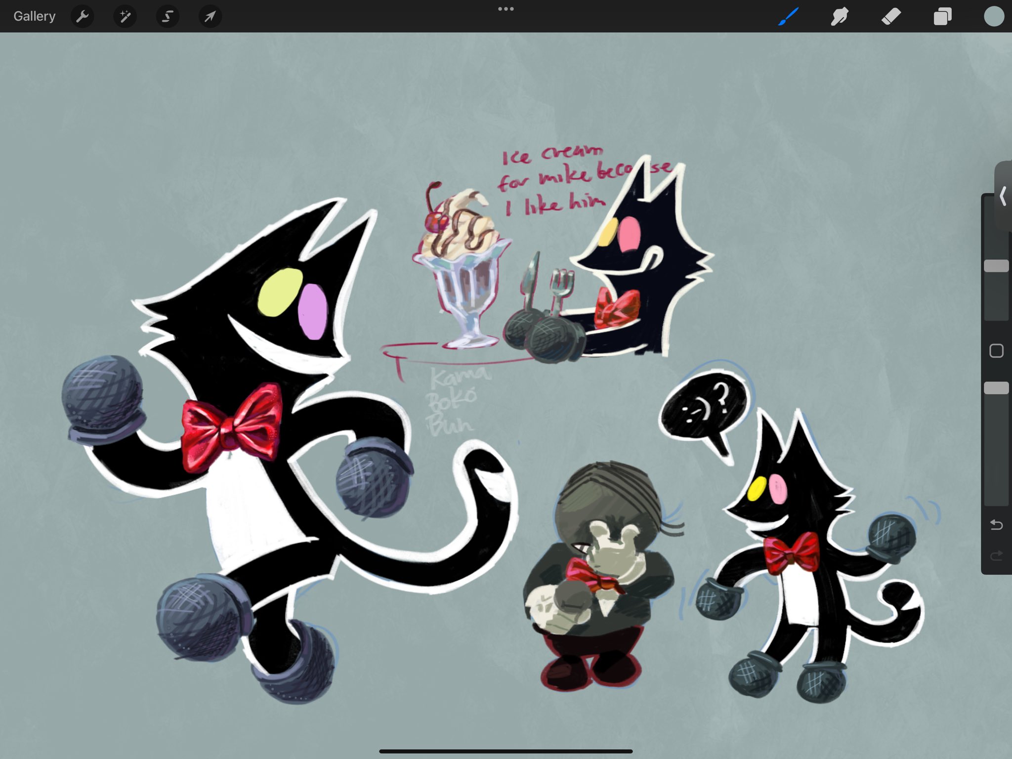This screenshot has width=1012, height=759.
Task: Return to the Gallery
Action: pos(34,16)
